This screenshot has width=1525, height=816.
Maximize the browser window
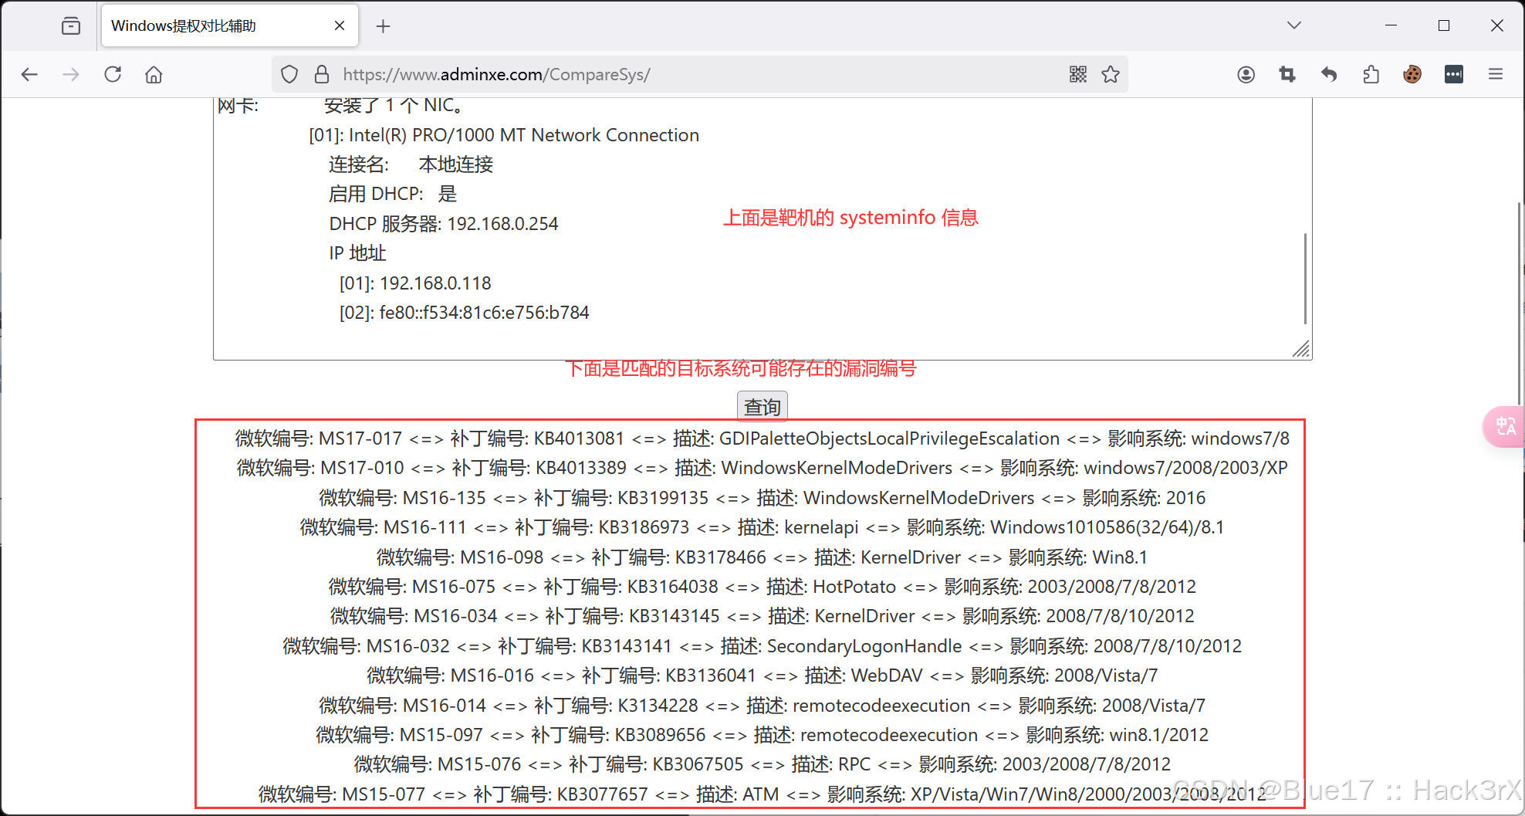click(x=1444, y=25)
